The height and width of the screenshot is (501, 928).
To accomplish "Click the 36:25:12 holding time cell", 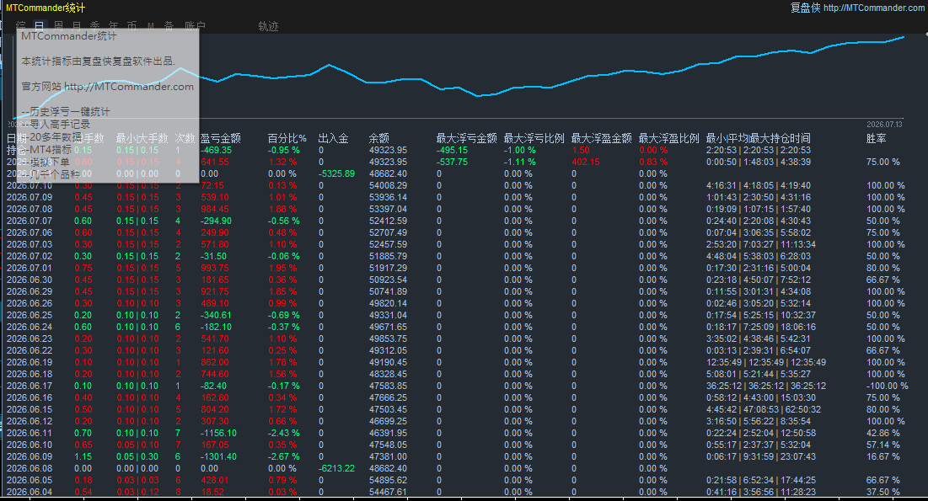I will 766,386.
